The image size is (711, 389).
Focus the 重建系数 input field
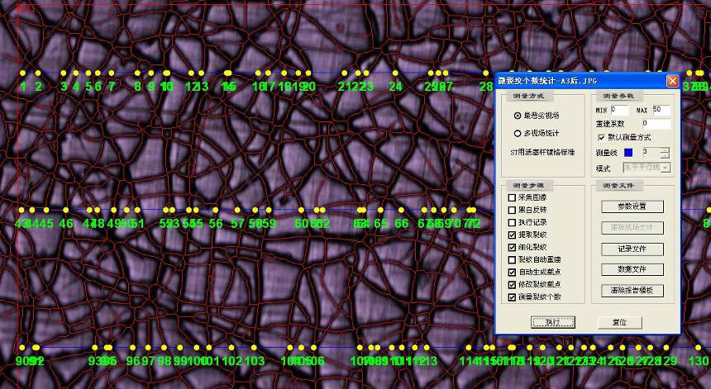[655, 123]
